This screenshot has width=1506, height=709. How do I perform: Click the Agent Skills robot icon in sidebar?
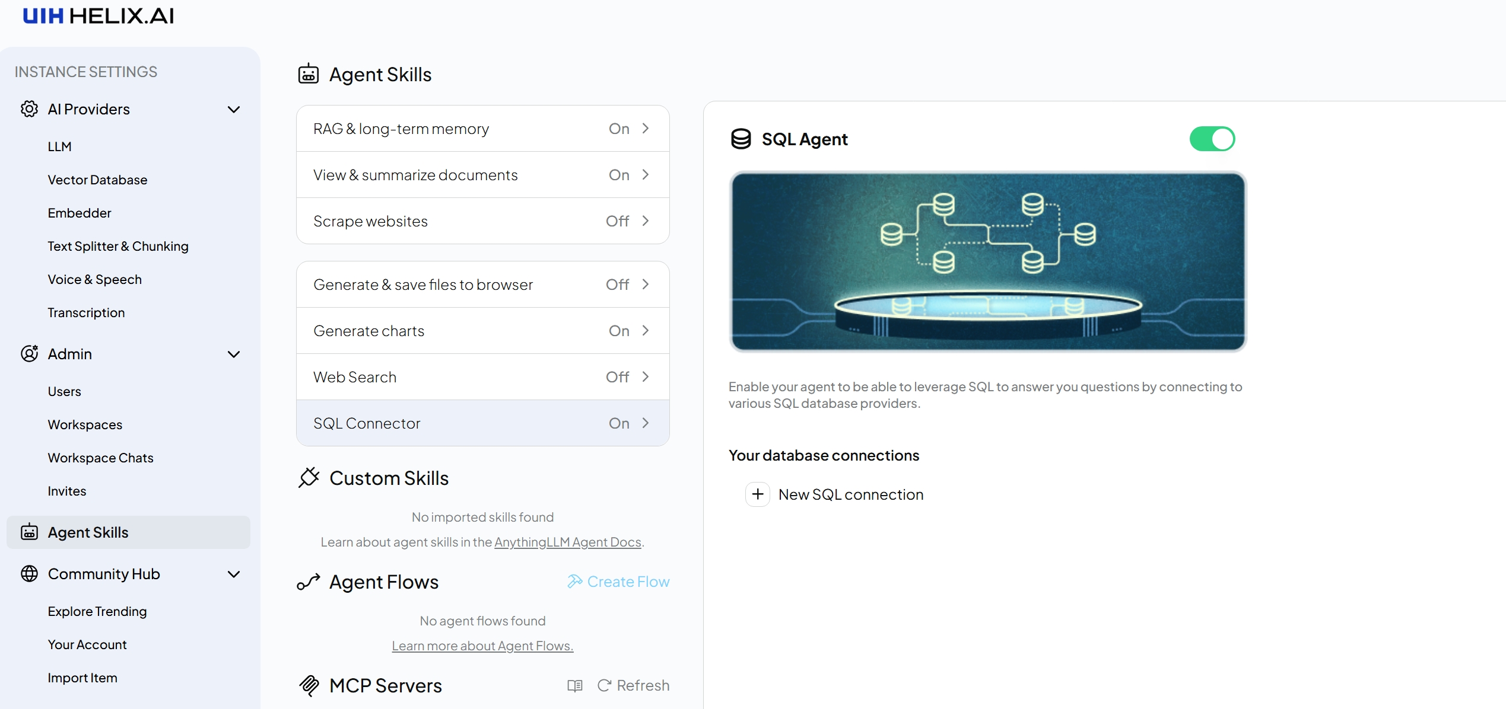coord(28,532)
